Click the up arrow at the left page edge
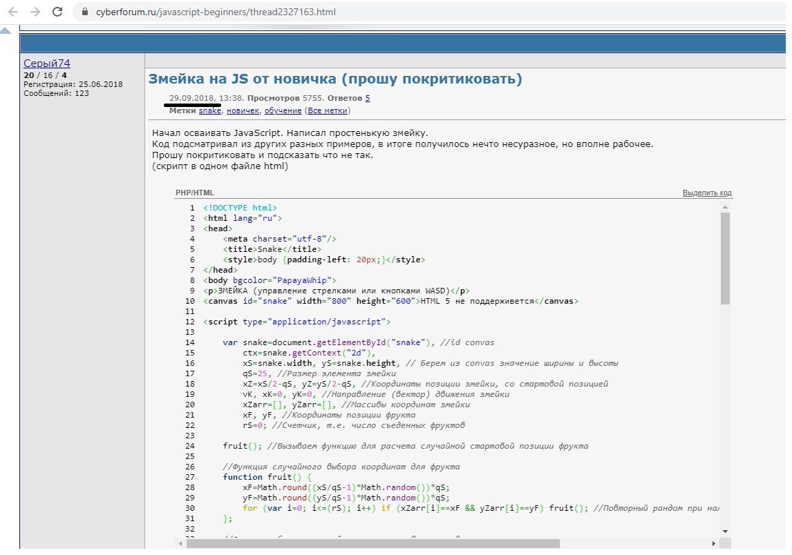792x555 pixels. pyautogui.click(x=6, y=31)
